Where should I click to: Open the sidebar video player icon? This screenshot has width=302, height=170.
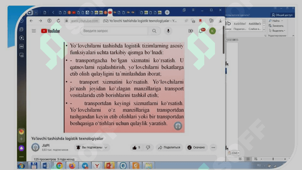point(22,38)
